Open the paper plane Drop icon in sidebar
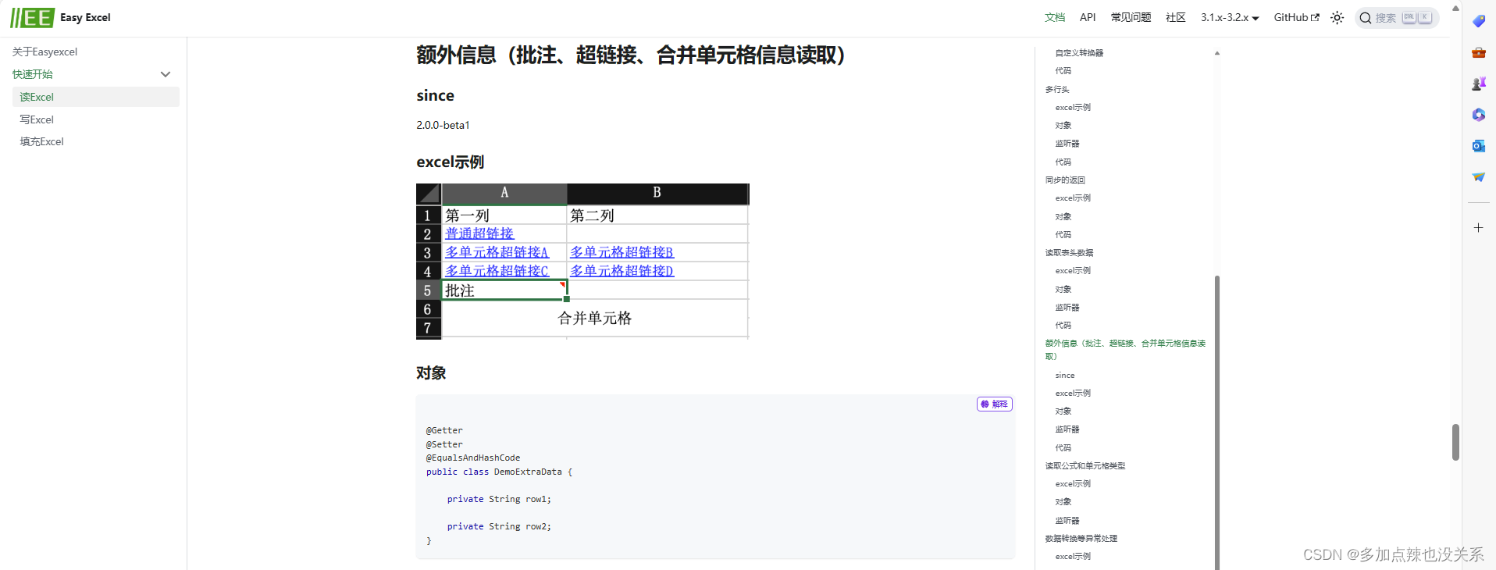This screenshot has height=570, width=1496. pyautogui.click(x=1479, y=177)
